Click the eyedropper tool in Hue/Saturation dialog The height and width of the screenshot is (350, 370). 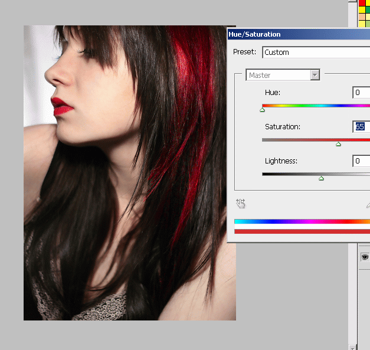[x=368, y=205]
